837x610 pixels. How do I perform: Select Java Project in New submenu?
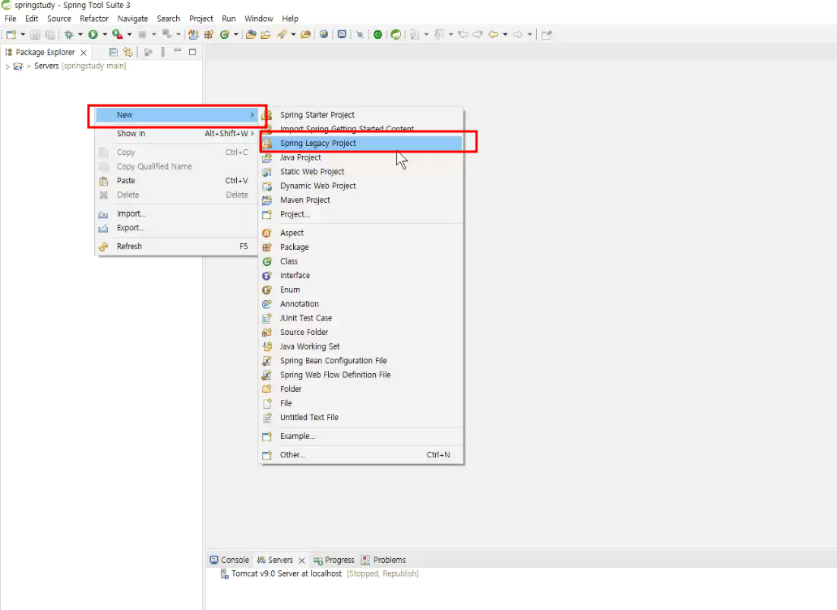pos(360,158)
